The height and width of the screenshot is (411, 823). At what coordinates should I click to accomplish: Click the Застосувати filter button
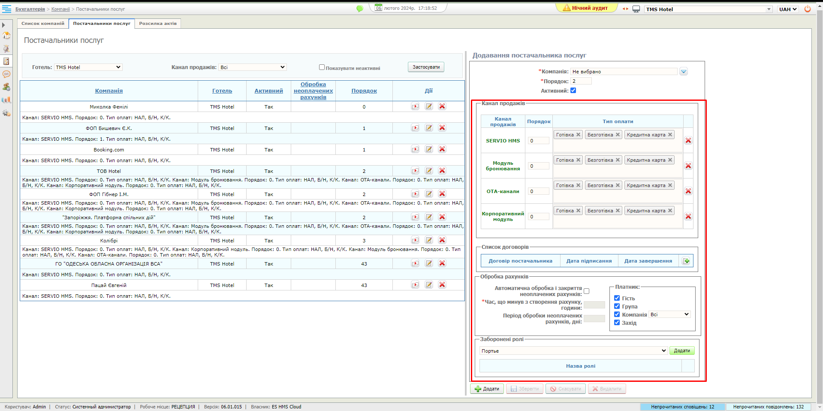[426, 67]
